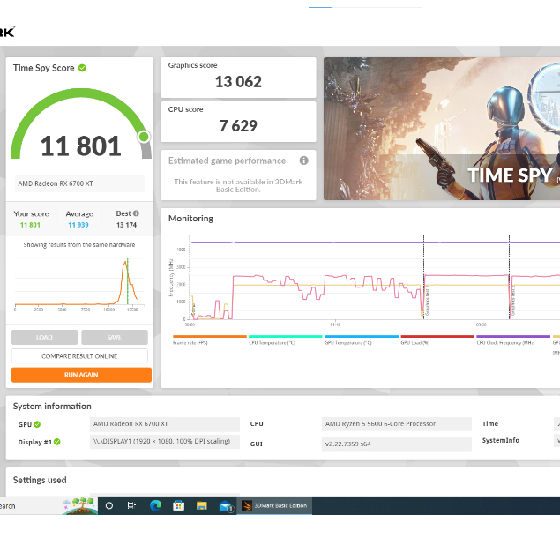This screenshot has width=560, height=560.
Task: Click COMPARE RESULT ONLINE button
Action: pos(81,356)
